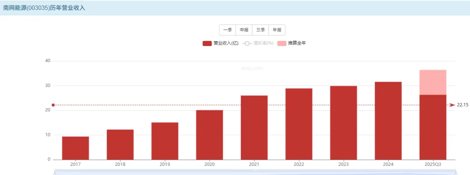470x175 pixels.
Task: Click the 30 y-axis label
Action: pos(47,86)
